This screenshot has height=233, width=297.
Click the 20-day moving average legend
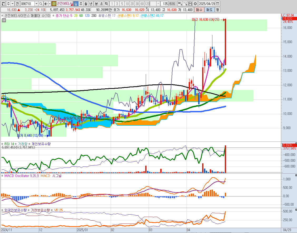click(76, 16)
